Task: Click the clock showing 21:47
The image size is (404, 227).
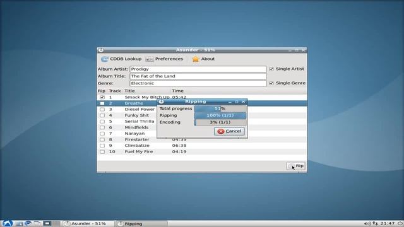Action: point(388,223)
